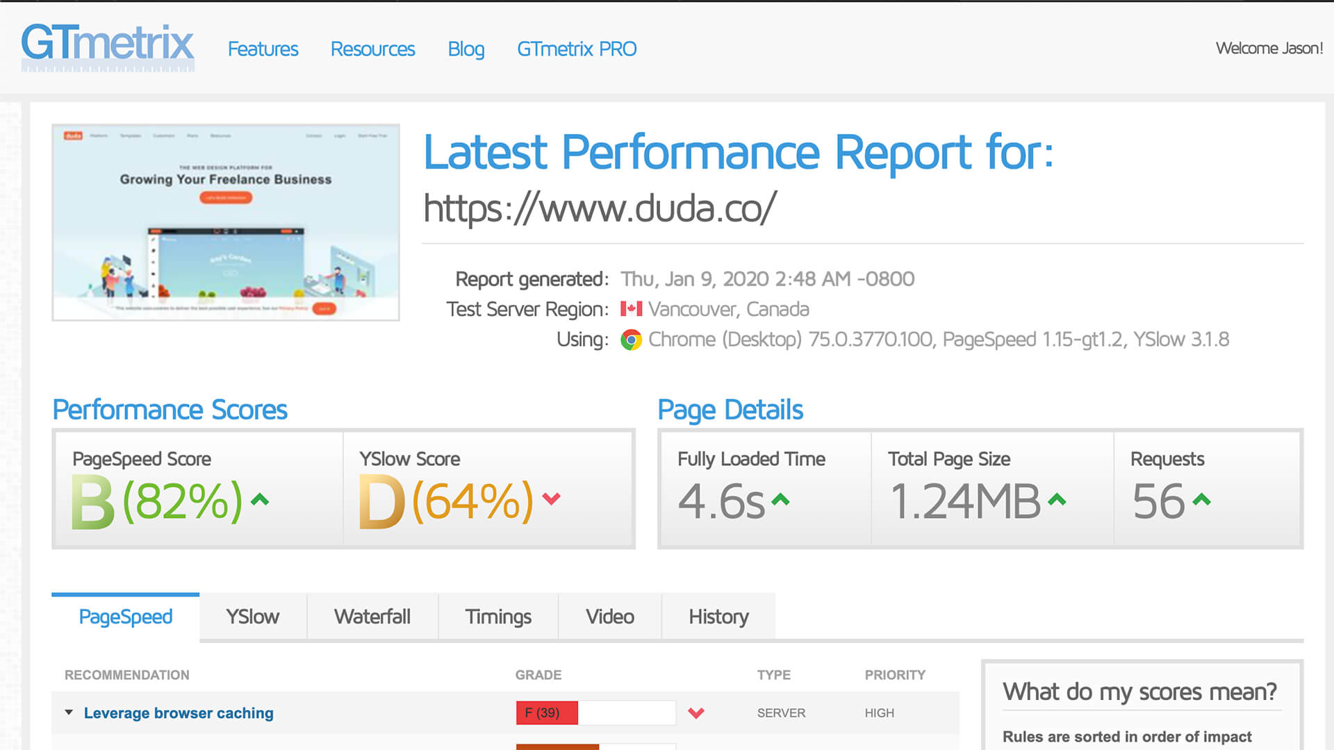The width and height of the screenshot is (1334, 750).
Task: Click the GRADE column header
Action: 538,675
